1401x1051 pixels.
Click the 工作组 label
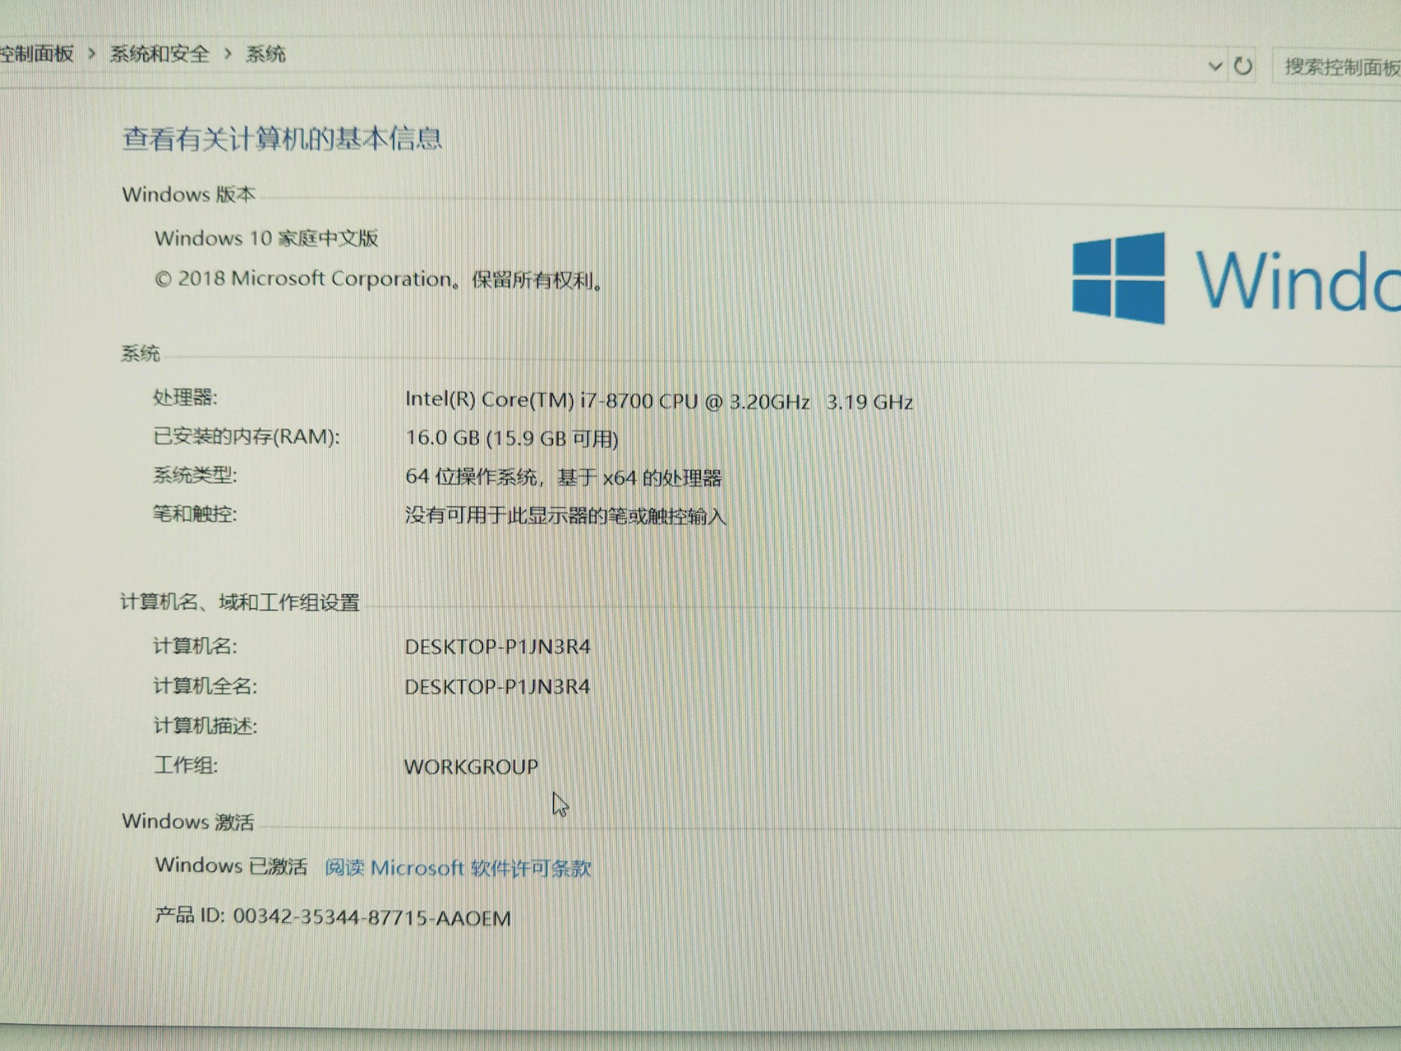(186, 764)
